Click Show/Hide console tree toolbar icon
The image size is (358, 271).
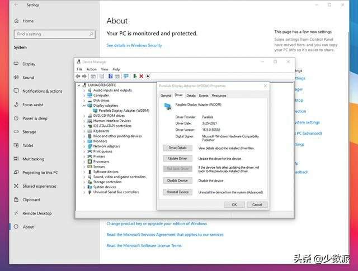click(93, 76)
